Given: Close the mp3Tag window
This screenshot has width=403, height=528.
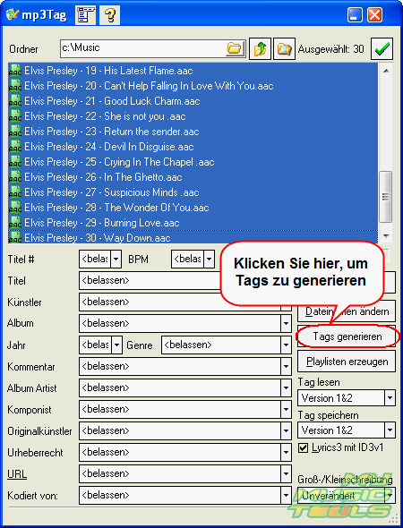Looking at the screenshot, I should (374, 15).
